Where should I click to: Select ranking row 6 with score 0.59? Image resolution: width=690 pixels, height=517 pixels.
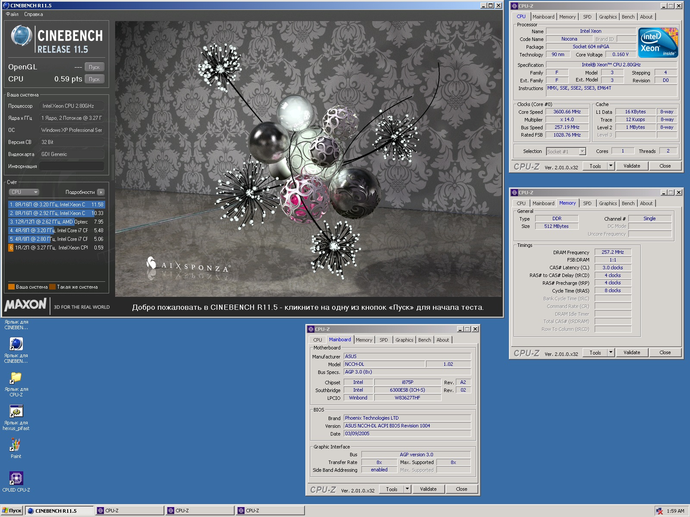pos(56,248)
